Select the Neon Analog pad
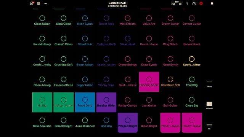 pyautogui.click(x=42, y=82)
